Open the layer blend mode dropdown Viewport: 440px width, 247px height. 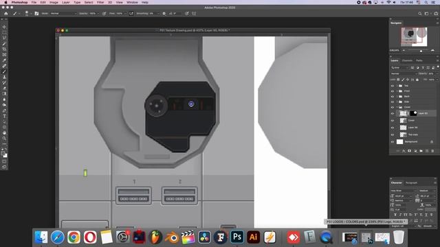coord(404,73)
